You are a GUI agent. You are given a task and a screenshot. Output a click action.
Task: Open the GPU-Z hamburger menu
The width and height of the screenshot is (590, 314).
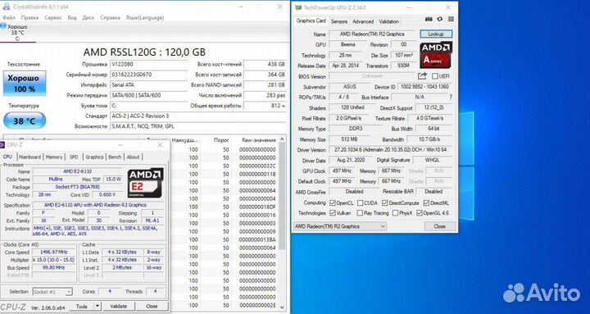(451, 19)
